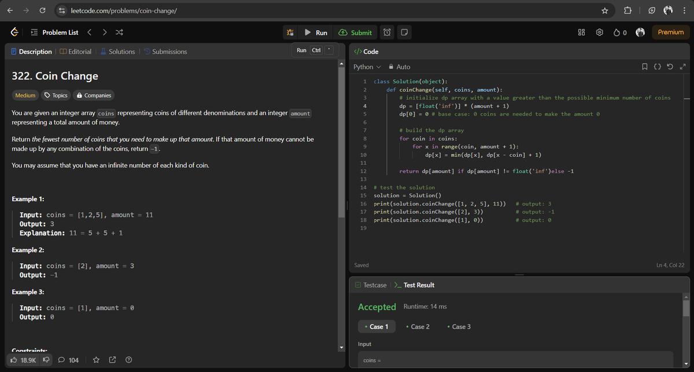Viewport: 694px width, 372px height.
Task: Click the test result panel scrollbar thumb
Action: point(686,308)
